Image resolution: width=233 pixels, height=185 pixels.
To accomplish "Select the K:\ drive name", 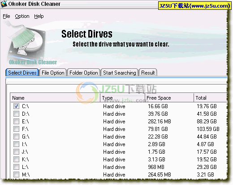I will 26,160.
